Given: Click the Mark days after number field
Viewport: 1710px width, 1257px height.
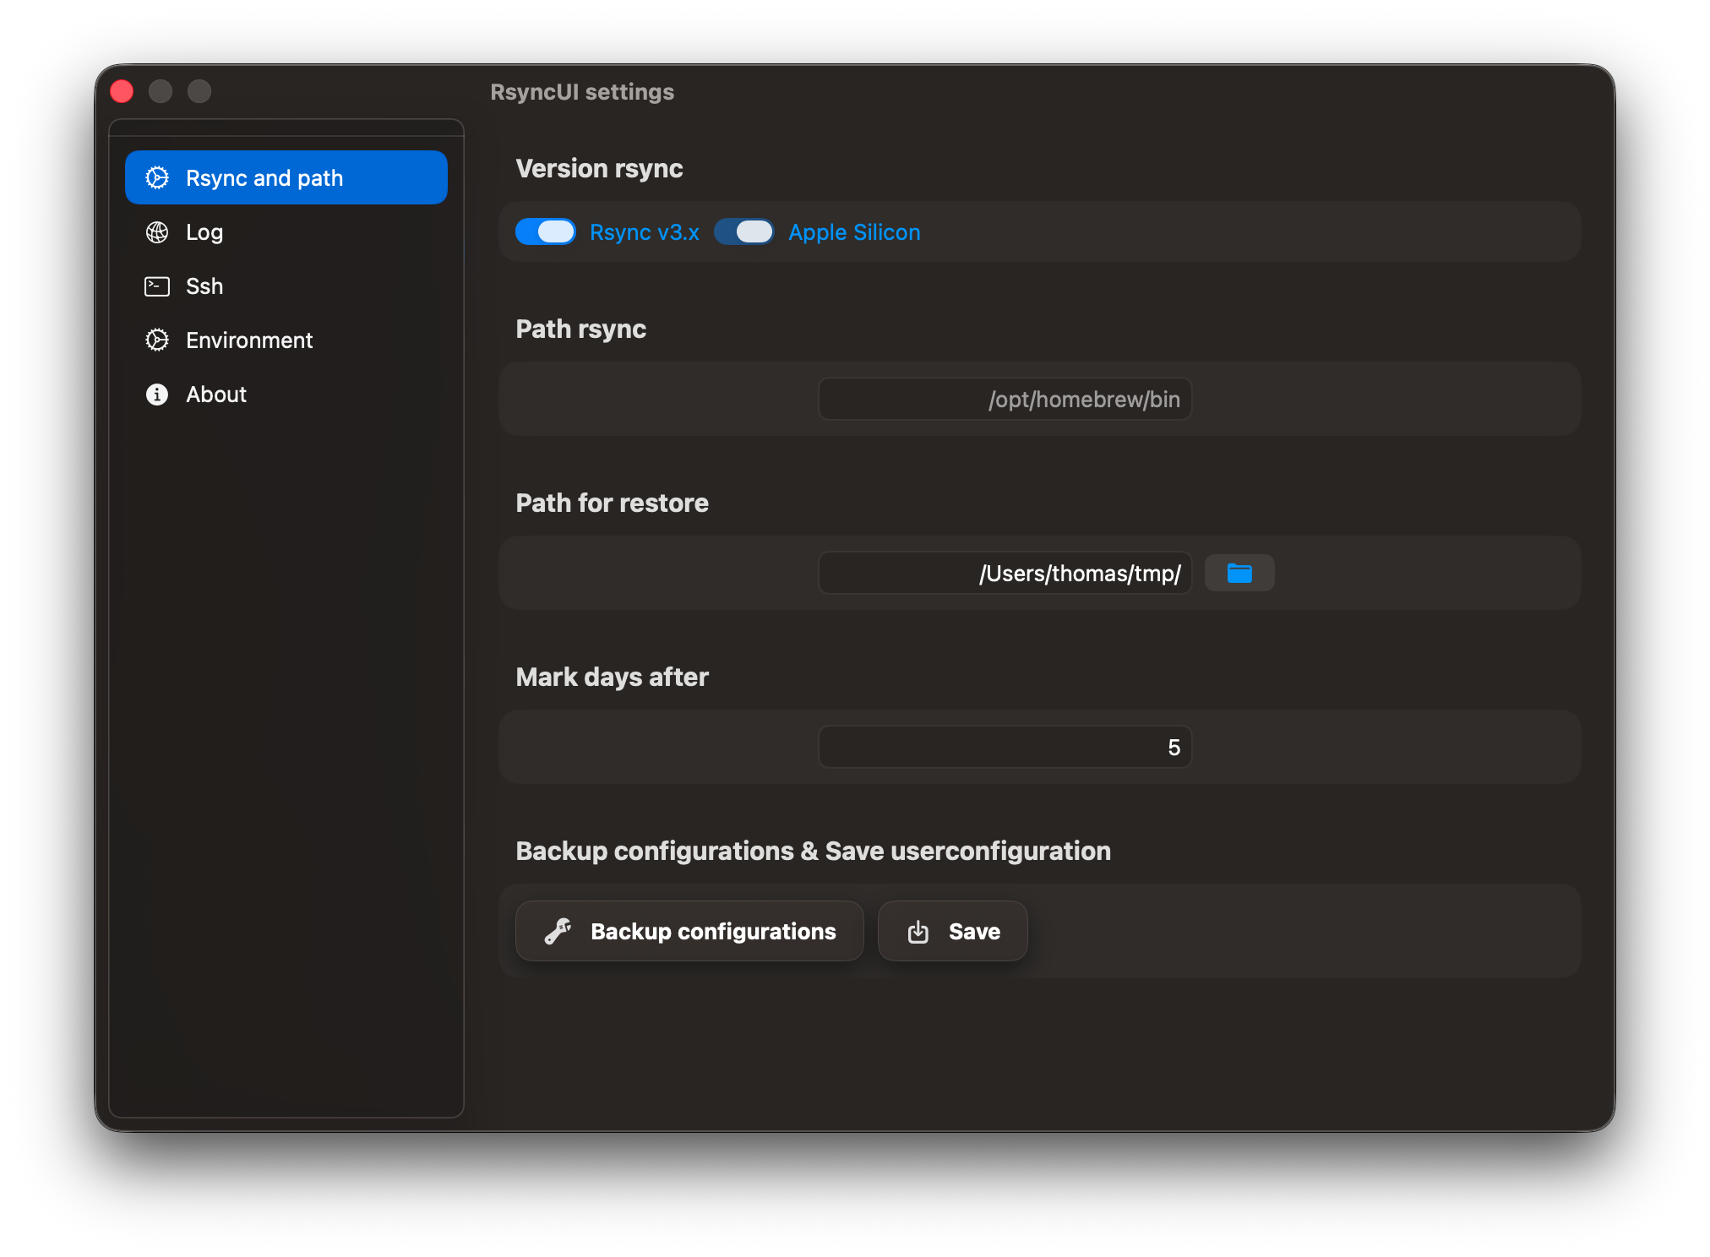Looking at the screenshot, I should (1005, 748).
